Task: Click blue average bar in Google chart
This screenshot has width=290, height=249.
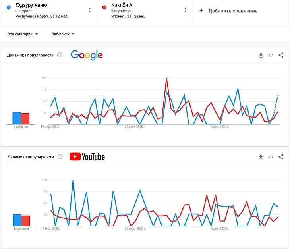Action: pos(16,118)
